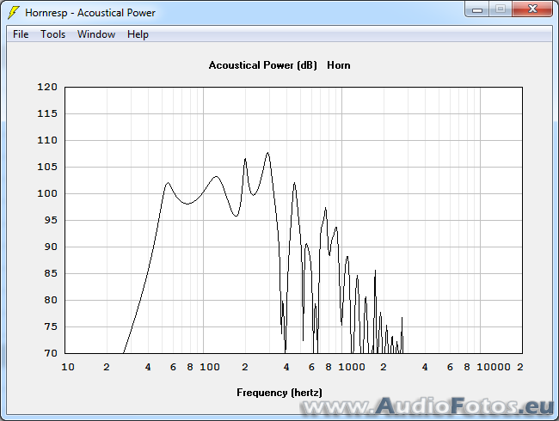Viewport: 559px width, 421px height.
Task: Click the highest curve peak near 108 dB
Action: pos(267,154)
